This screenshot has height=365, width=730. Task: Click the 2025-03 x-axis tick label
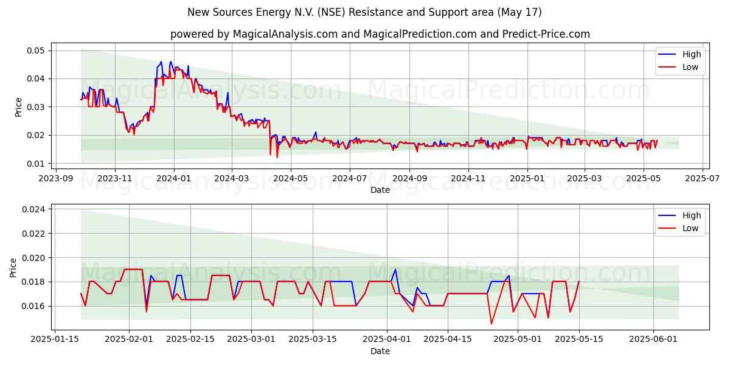tap(584, 178)
